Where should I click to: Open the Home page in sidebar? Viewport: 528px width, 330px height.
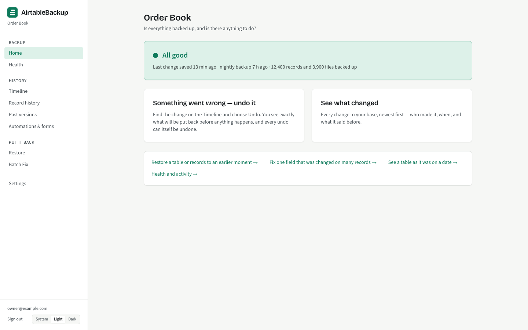point(44,53)
